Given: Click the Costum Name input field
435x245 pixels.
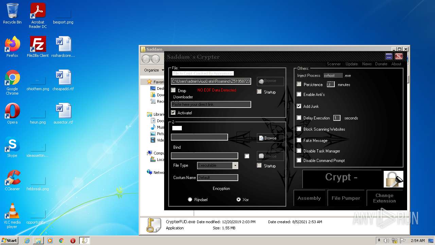Looking at the screenshot, I should click(217, 178).
